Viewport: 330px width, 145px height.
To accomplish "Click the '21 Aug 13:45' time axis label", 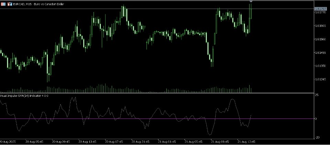I will click(x=247, y=142).
